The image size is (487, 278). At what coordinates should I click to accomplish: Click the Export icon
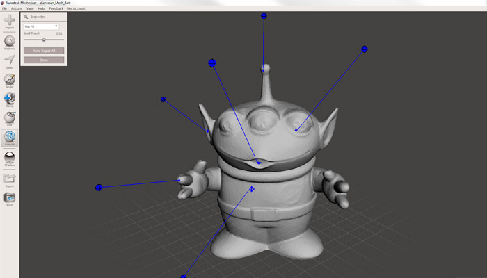pos(10,179)
